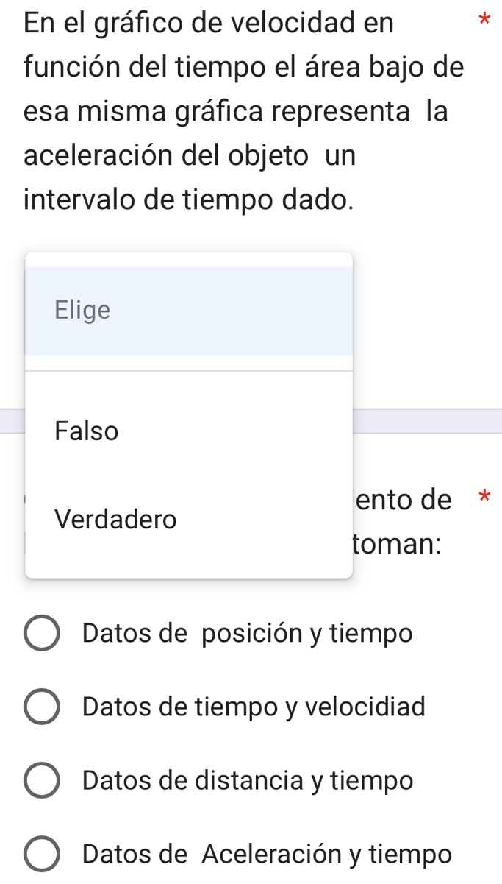
Task: Click the partially hidden word 'toman:'
Action: click(397, 545)
